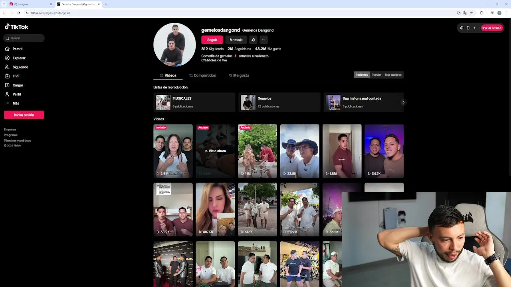Switch to the Me gusta tab

[x=239, y=75]
